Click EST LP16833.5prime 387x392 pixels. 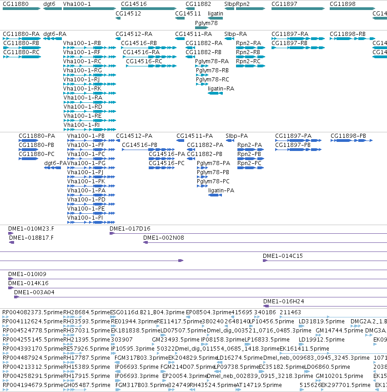(267, 340)
